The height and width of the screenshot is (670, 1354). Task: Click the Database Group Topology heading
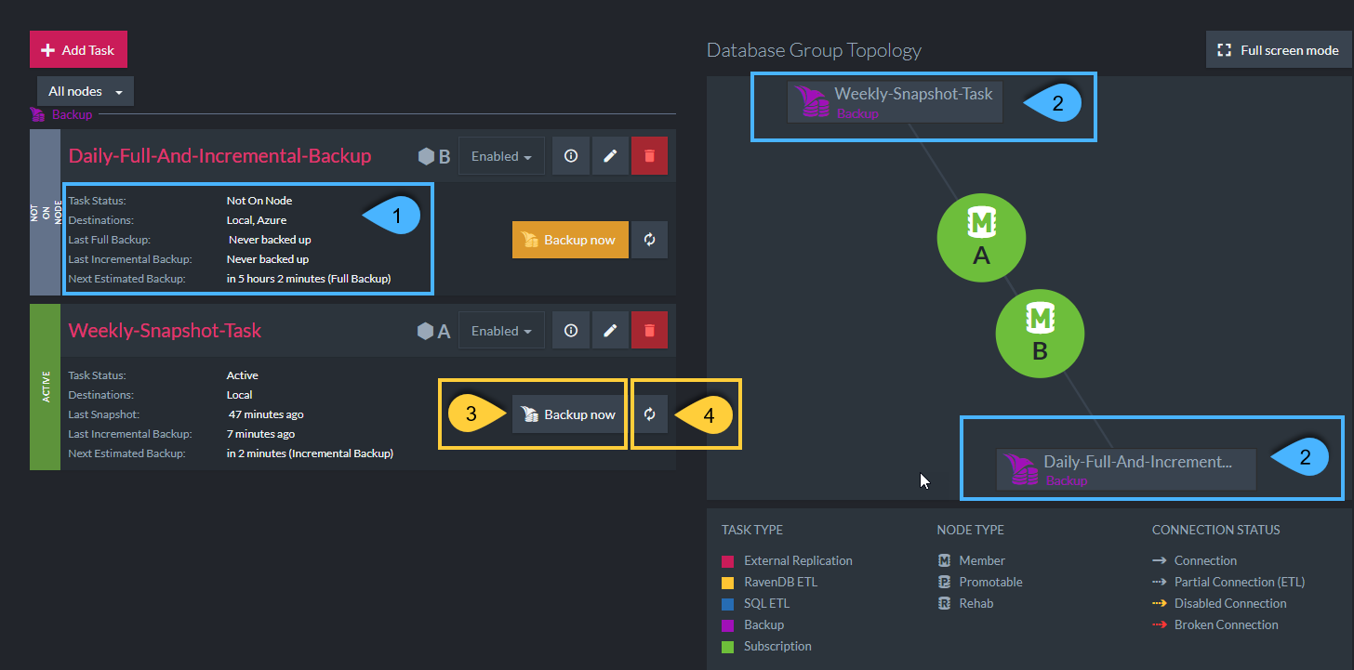tap(814, 50)
